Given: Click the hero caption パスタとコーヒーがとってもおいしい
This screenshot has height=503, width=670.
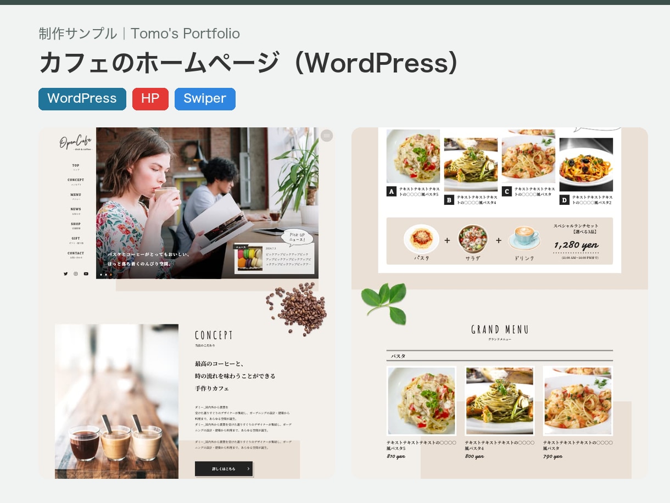Looking at the screenshot, I should tap(149, 254).
